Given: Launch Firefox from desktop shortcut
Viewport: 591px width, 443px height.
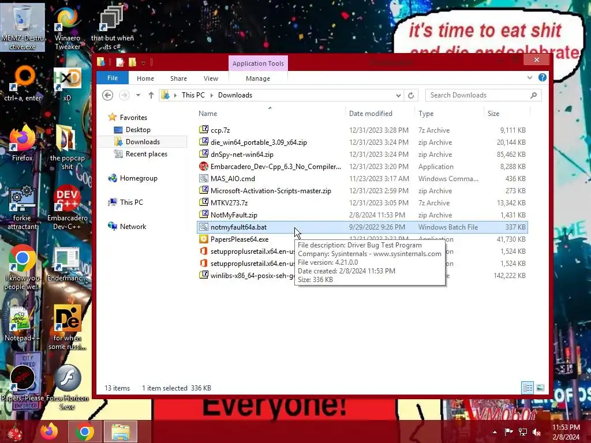Looking at the screenshot, I should pos(23,143).
